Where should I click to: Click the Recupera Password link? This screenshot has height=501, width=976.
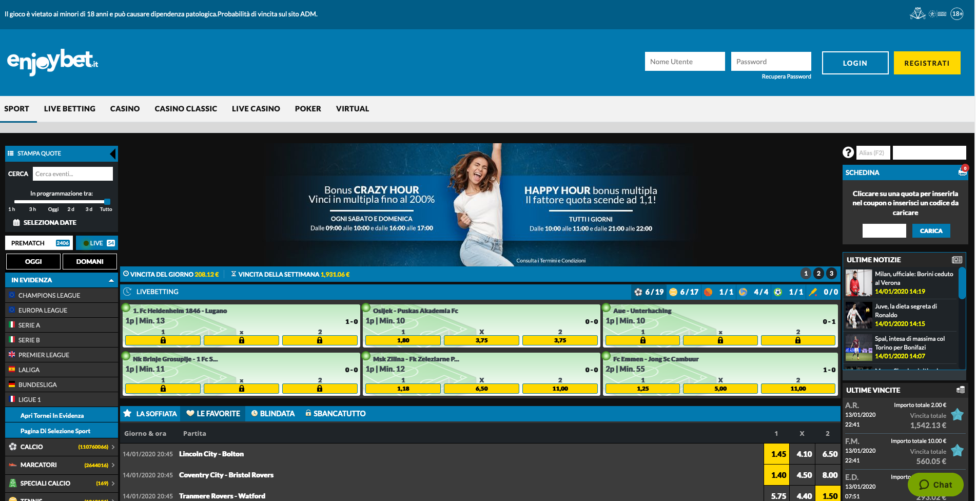(786, 76)
